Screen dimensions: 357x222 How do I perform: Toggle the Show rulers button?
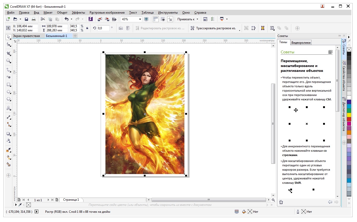pos(156,19)
